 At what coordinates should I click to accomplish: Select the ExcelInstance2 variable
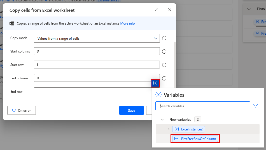pos(188,129)
